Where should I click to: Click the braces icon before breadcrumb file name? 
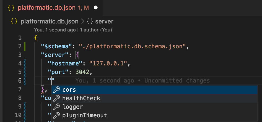pyautogui.click(x=15, y=21)
